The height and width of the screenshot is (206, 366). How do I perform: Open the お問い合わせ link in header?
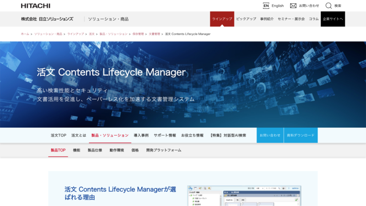click(309, 6)
